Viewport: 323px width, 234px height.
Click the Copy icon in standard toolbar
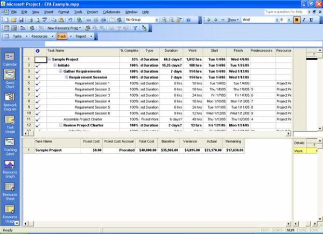tap(54, 20)
